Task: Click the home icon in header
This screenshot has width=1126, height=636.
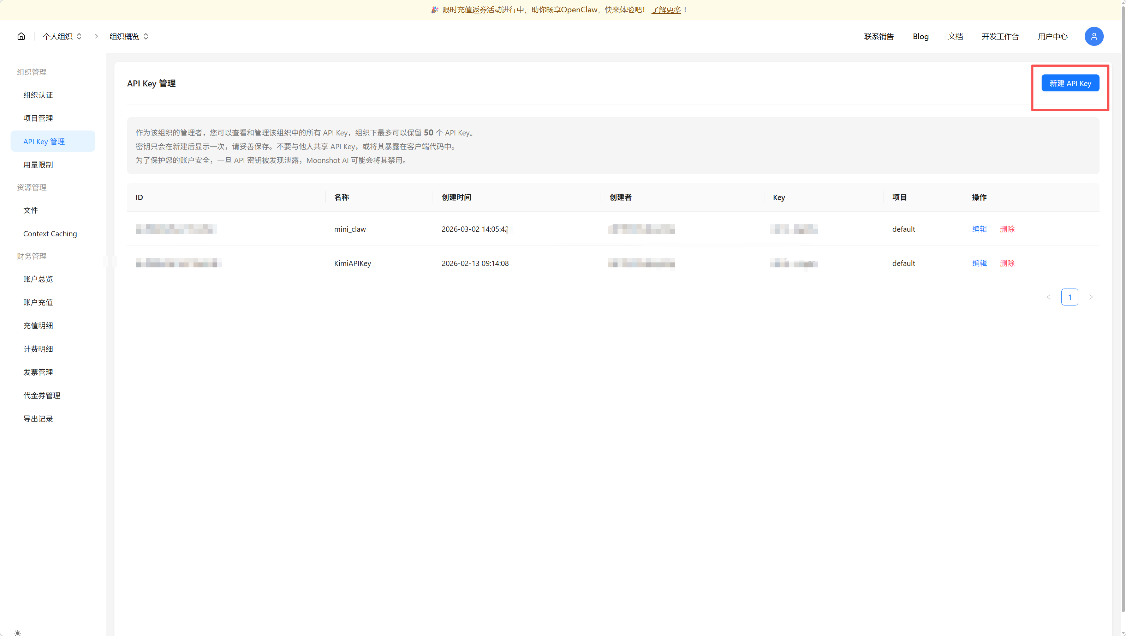Action: [x=21, y=36]
